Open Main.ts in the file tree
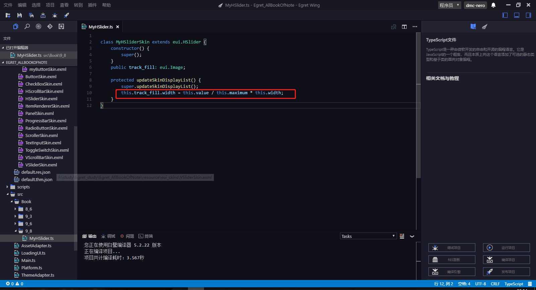Screen dimensions: 536x290 (x=28, y=261)
